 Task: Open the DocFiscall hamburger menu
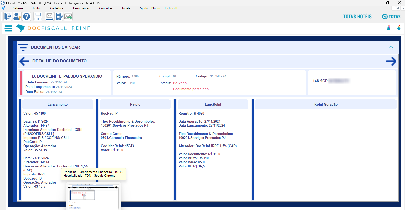coord(8,28)
